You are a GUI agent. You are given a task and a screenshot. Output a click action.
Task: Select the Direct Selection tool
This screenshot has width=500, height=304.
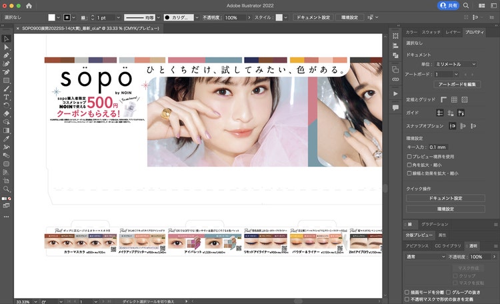coord(6,47)
